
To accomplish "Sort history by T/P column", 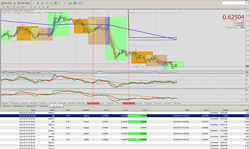I will 137,110.
